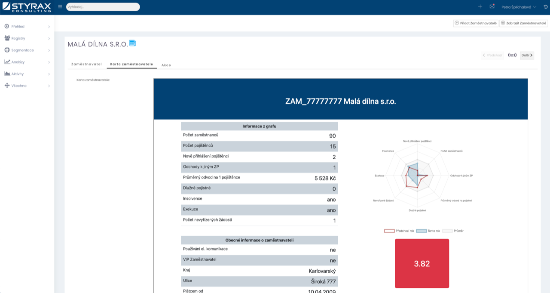Click the Přehled sidebar icon
Viewport: 550px width, 293px height.
click(x=7, y=26)
